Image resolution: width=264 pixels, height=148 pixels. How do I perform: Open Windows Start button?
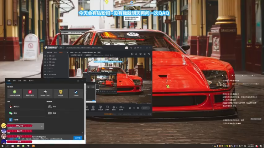pyautogui.click(x=2, y=146)
